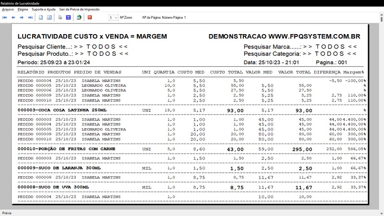Click the previous page arrow icon
Viewport: 384px width, 216px height.
pyautogui.click(x=13, y=17)
